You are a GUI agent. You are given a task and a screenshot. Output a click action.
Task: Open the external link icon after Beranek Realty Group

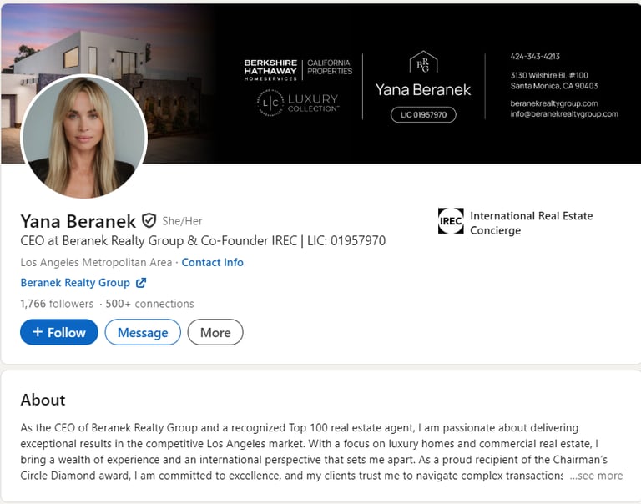tap(140, 282)
